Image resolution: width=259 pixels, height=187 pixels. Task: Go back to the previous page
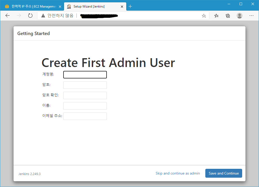(8, 16)
